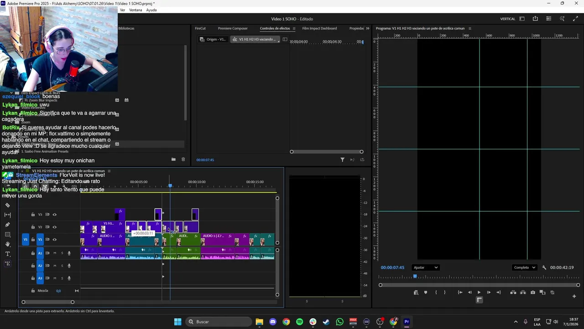Toggle visibility of track V3
Screen dimensions: 584x329
55,214
